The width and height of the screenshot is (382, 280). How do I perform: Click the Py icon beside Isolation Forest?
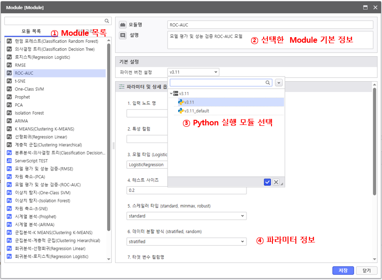[x=9, y=113]
